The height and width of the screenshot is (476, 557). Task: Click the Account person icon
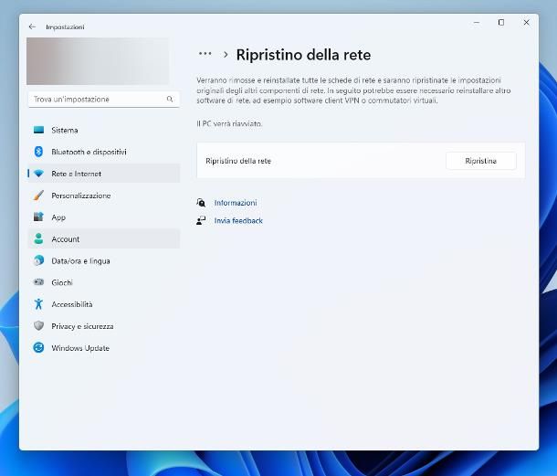[x=38, y=238]
